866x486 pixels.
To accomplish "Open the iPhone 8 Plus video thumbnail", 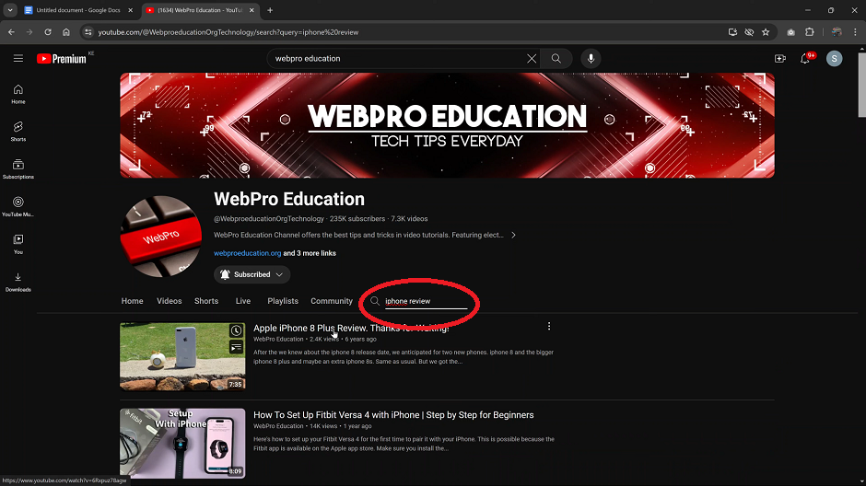I will click(x=182, y=356).
